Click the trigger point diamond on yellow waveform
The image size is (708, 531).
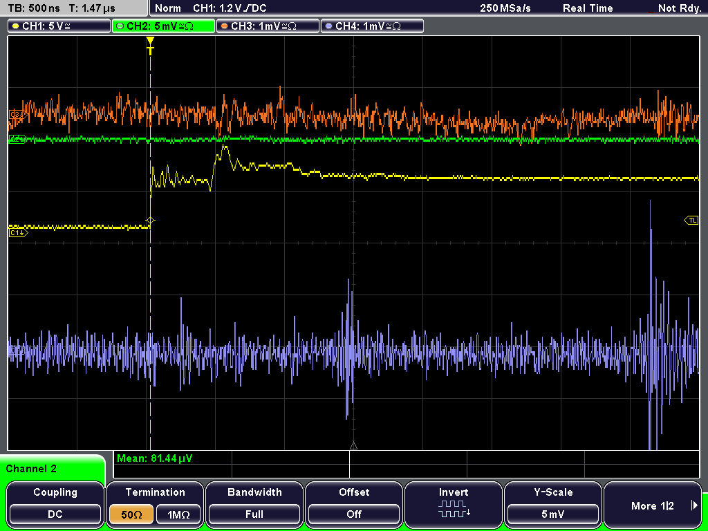[150, 221]
